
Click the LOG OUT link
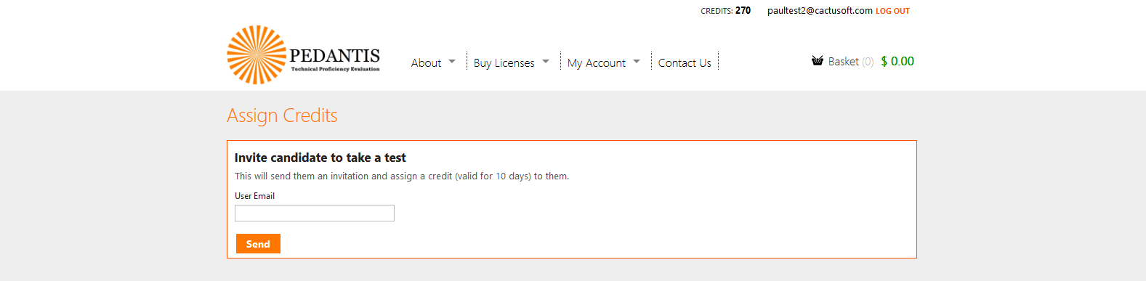[x=892, y=11]
